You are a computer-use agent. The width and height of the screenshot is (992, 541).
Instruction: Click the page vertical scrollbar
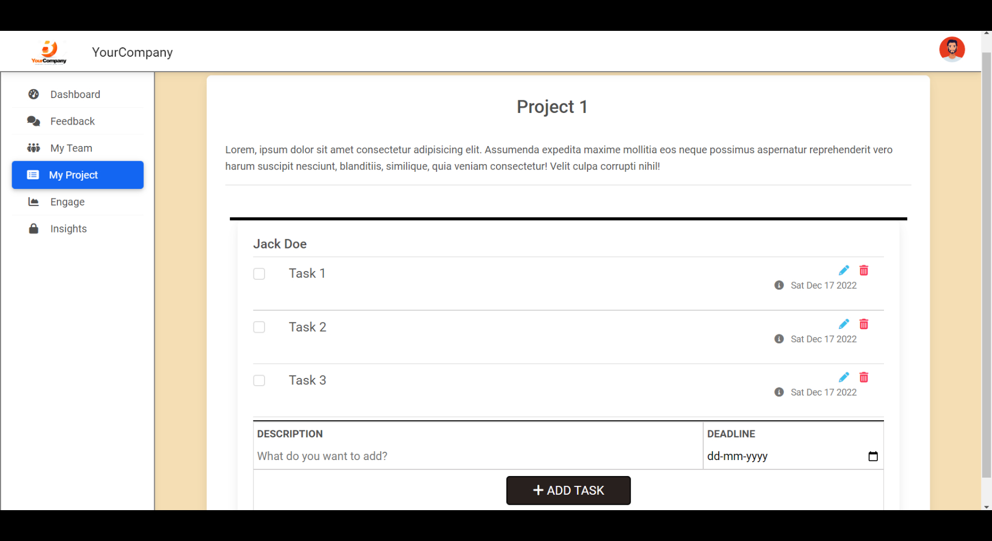[986, 264]
